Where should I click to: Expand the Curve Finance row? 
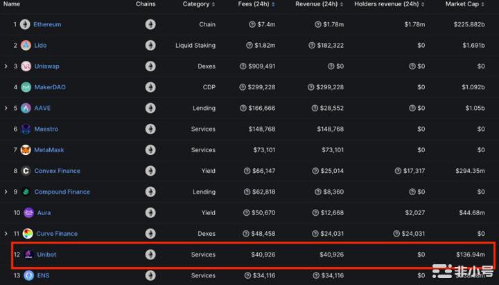[x=6, y=234]
